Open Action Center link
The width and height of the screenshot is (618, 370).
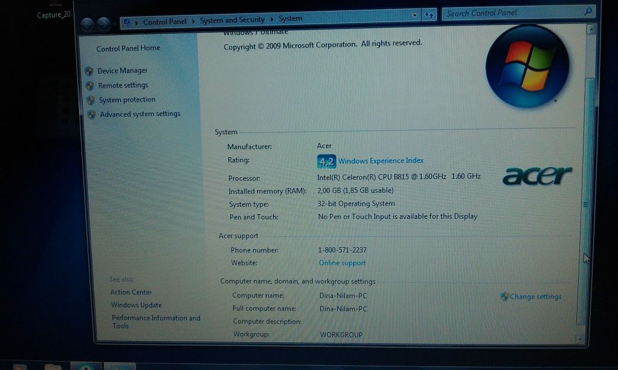coord(131,292)
